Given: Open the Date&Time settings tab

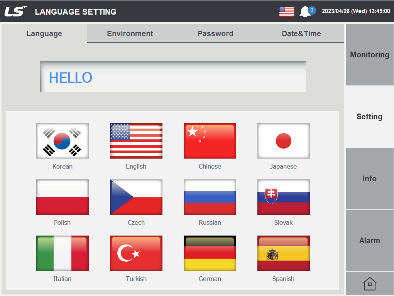Looking at the screenshot, I should tap(301, 33).
